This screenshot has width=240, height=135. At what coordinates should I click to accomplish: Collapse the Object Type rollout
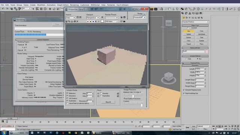(x=195, y=25)
